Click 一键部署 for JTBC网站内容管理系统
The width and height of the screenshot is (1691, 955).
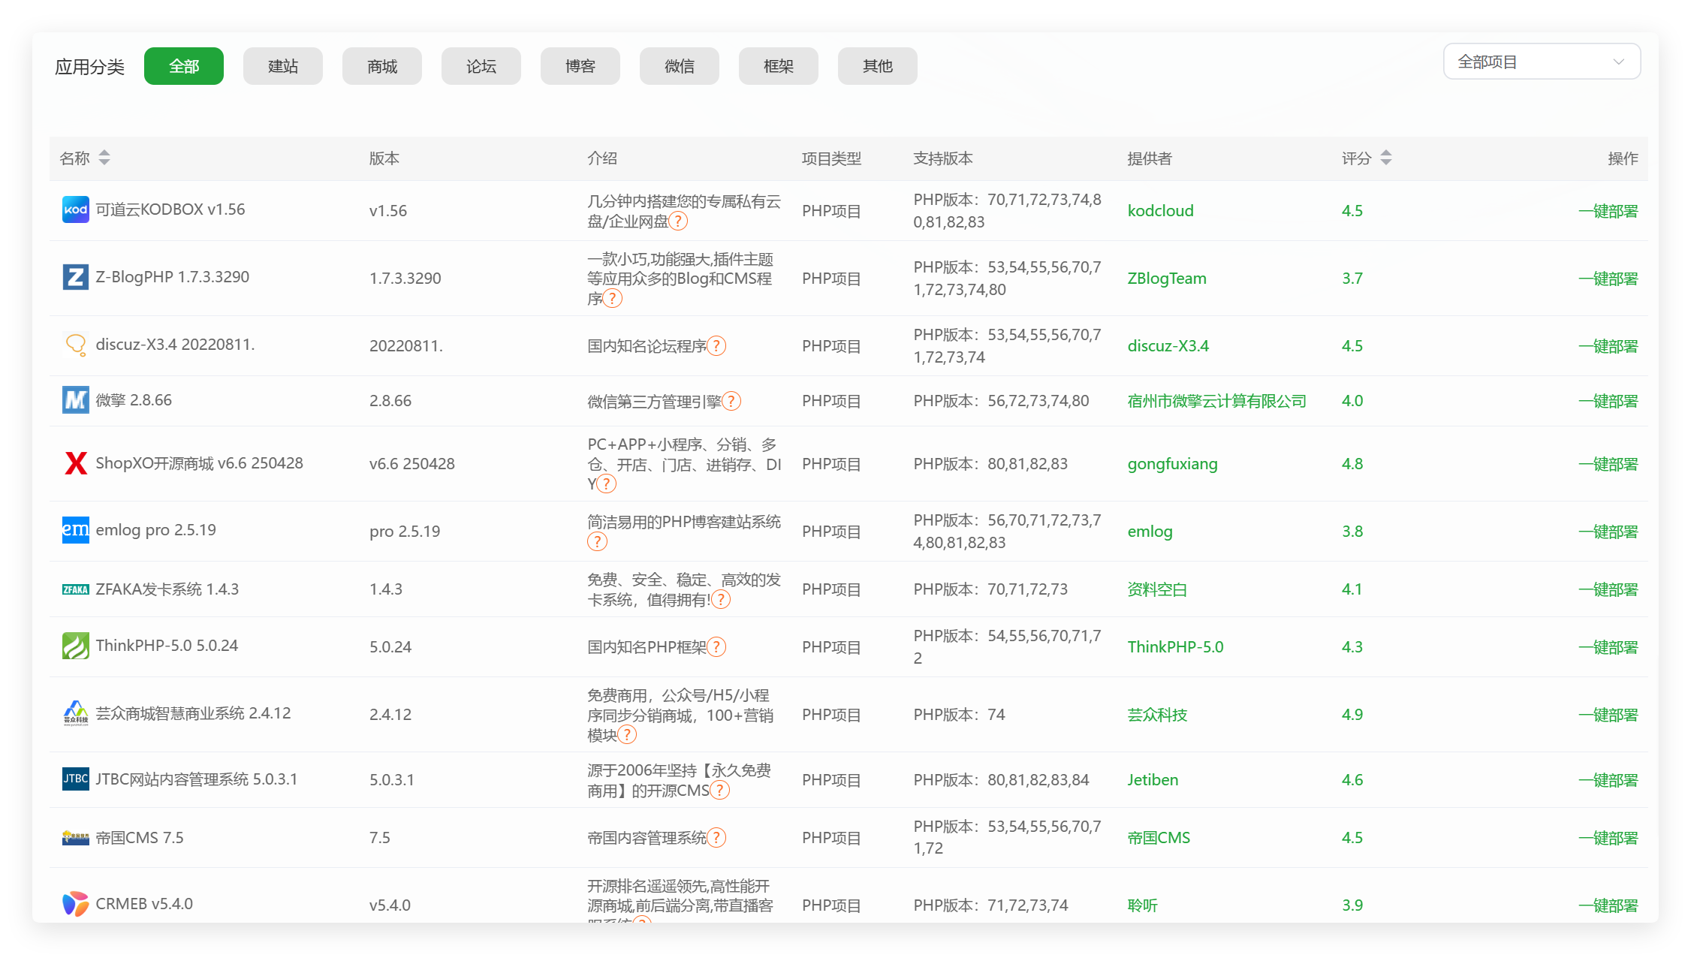click(x=1608, y=780)
